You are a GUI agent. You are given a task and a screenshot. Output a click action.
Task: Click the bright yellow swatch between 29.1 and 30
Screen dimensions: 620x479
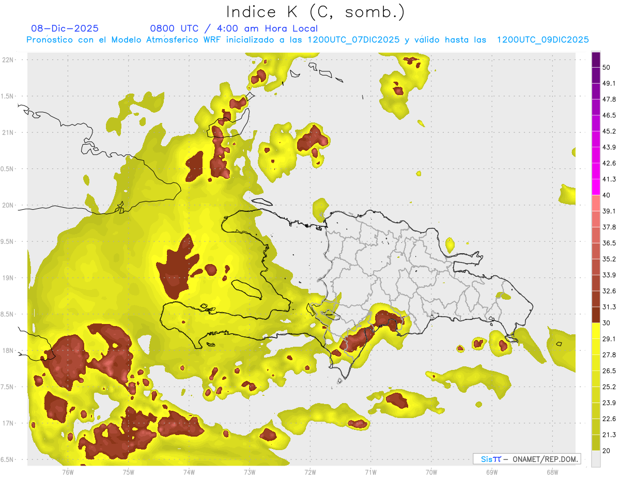pyautogui.click(x=596, y=331)
